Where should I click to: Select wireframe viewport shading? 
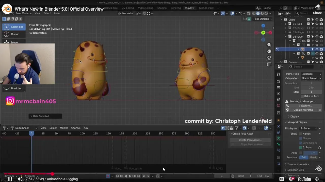point(254,13)
